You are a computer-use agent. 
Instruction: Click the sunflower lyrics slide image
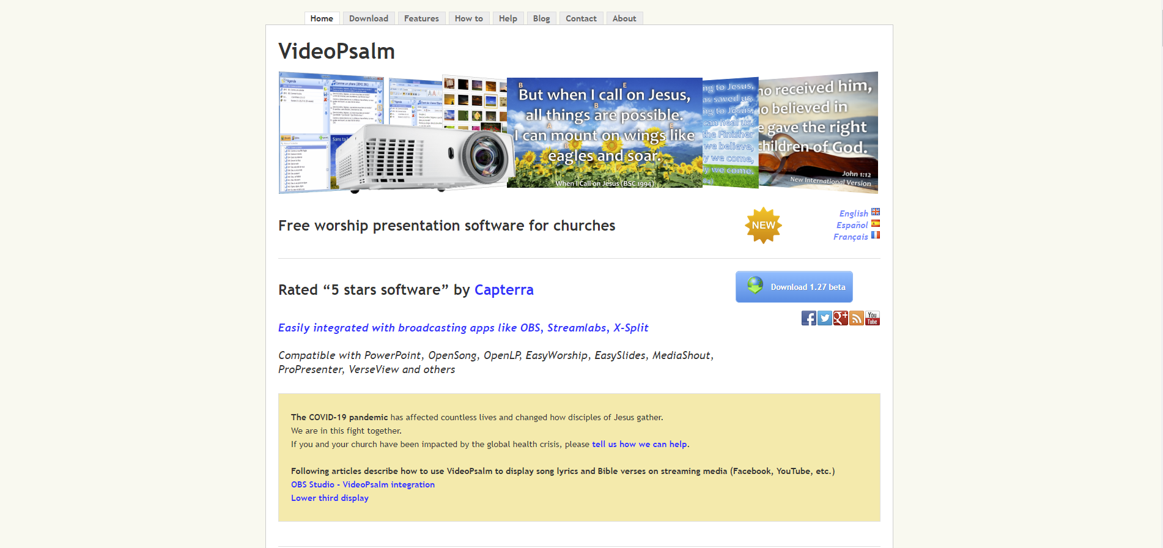click(605, 133)
